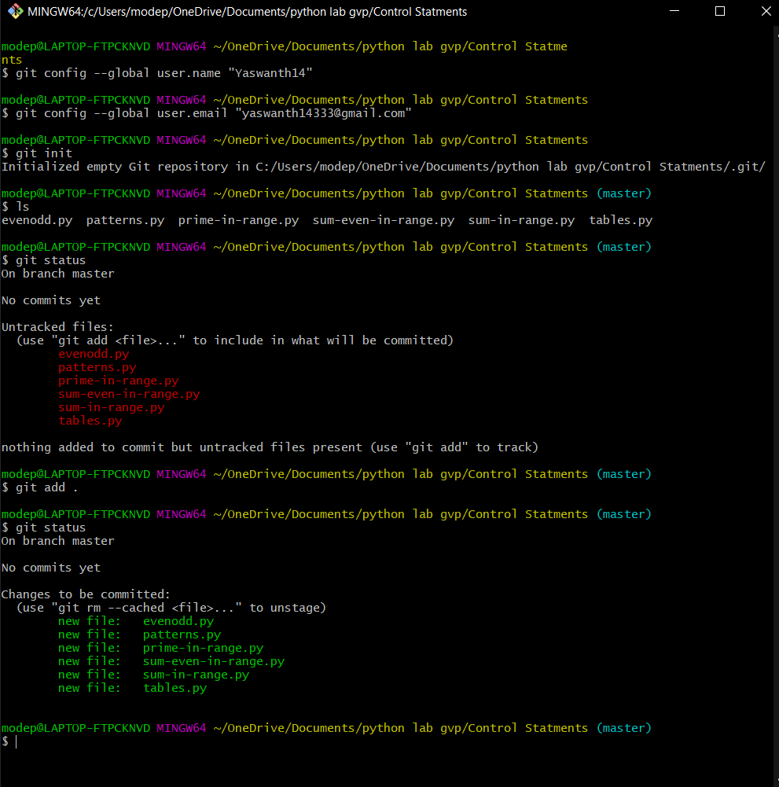Click green "new file: tables.py" entry
This screenshot has height=787, width=779.
(133, 688)
